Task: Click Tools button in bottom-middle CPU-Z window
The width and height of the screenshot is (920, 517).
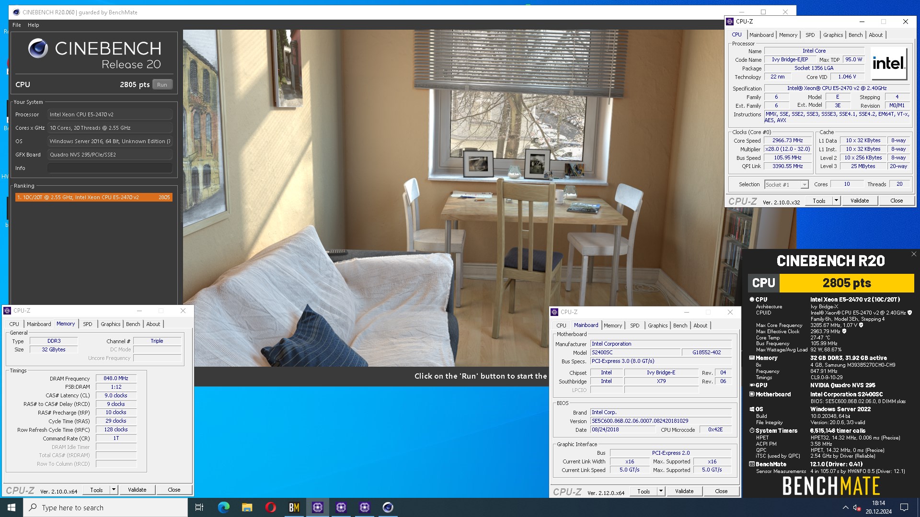Action: pyautogui.click(x=644, y=492)
